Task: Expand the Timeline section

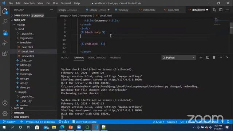Action: [19, 113]
